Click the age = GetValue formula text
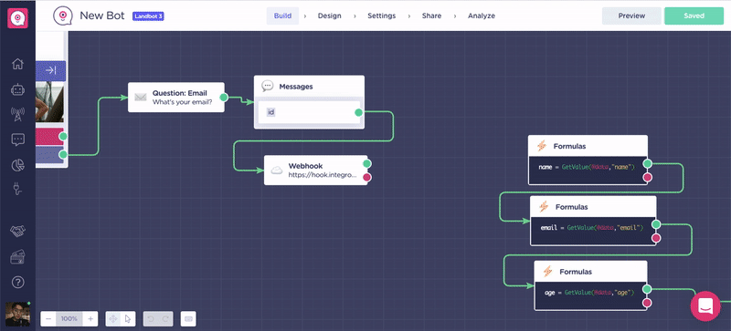 589,293
